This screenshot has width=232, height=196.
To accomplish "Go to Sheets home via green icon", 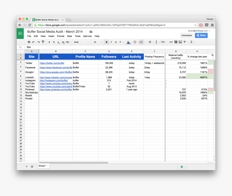I will pos(20,34).
